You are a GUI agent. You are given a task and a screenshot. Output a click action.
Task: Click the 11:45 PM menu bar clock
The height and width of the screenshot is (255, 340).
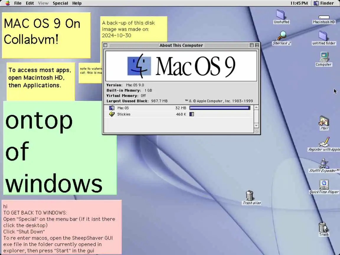pos(299,3)
